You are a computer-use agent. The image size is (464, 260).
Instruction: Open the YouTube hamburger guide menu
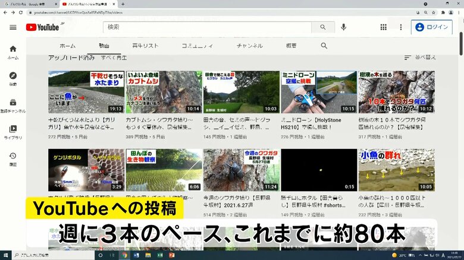pos(12,27)
